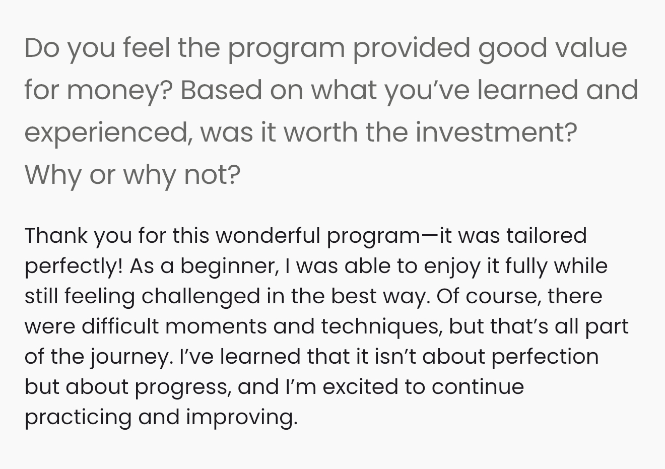Viewport: 665px width, 469px height.
Task: Click the word "perfection" in the answer
Action: pyautogui.click(x=545, y=357)
